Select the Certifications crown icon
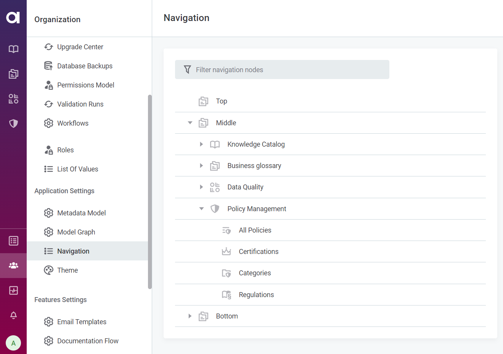 coord(227,251)
